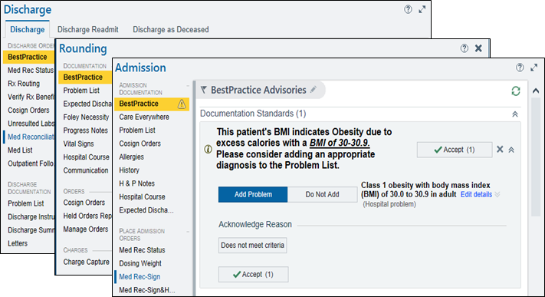Select Add Problem option
Viewport: 545px width, 297px height.
coord(253,194)
